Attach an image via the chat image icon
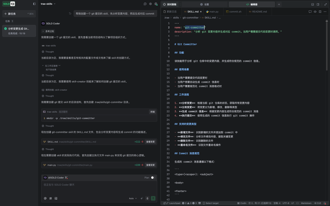Screen dimensions: 330x206 [x=56, y=198]
